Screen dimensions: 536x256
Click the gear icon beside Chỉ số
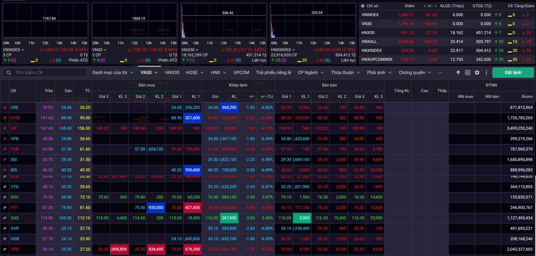pyautogui.click(x=363, y=6)
